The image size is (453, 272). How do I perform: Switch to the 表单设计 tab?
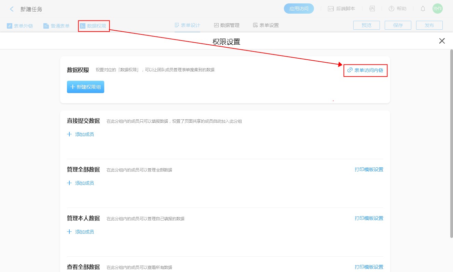click(x=187, y=25)
